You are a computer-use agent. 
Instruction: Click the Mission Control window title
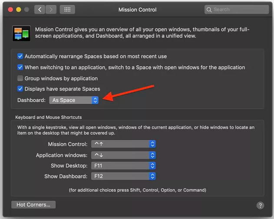point(138,10)
